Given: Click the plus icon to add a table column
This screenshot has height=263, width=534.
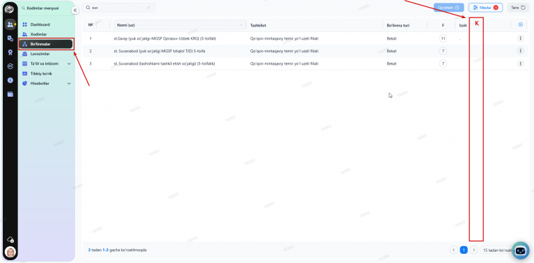Looking at the screenshot, I should (x=520, y=24).
